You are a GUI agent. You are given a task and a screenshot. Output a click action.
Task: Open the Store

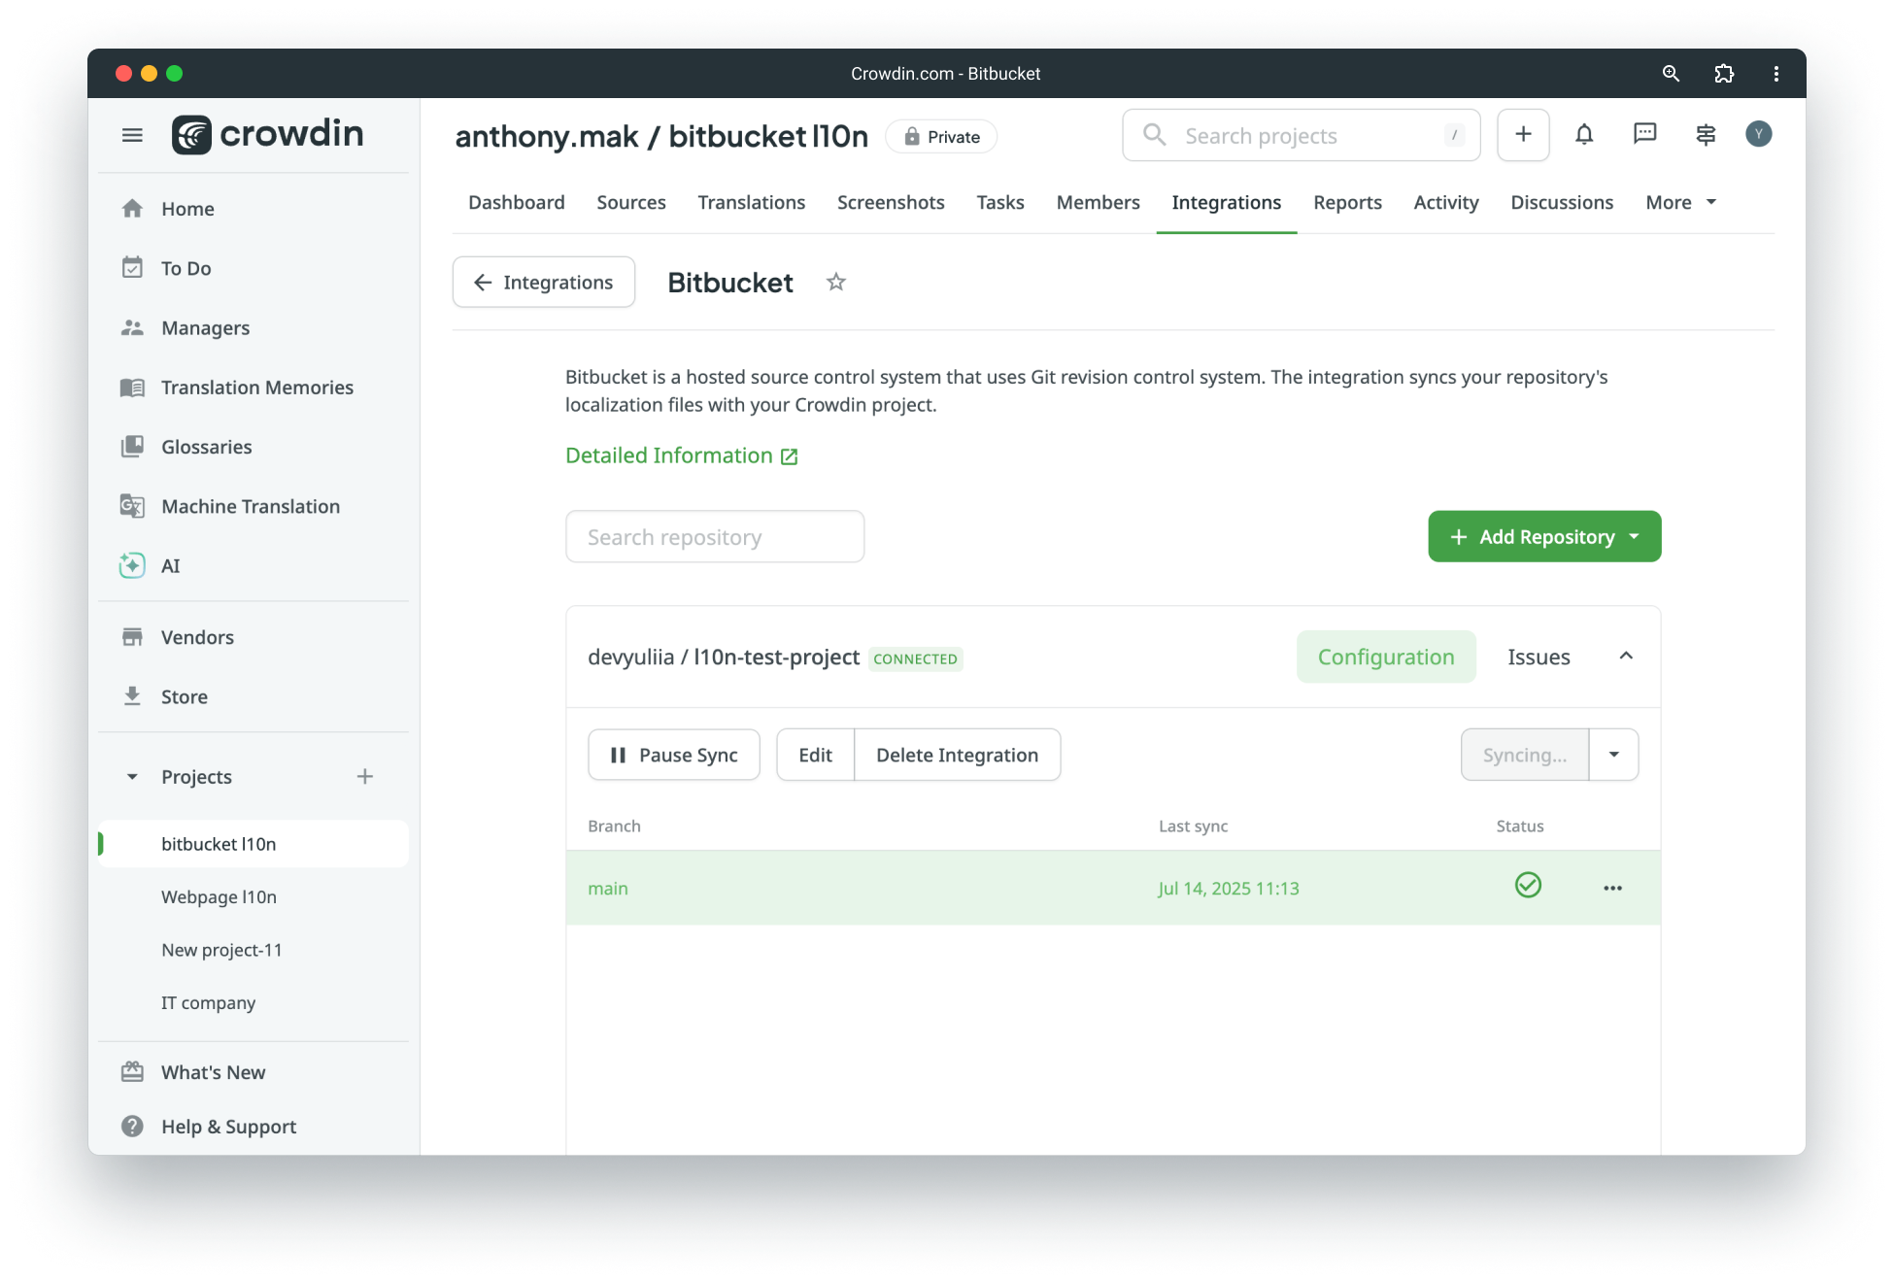184,696
